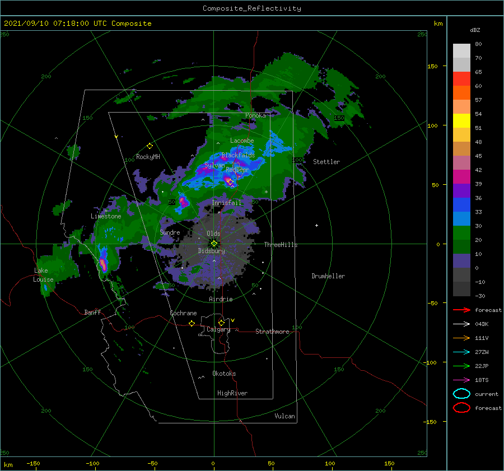Click yellow diamond marker at radar center

pos(214,244)
